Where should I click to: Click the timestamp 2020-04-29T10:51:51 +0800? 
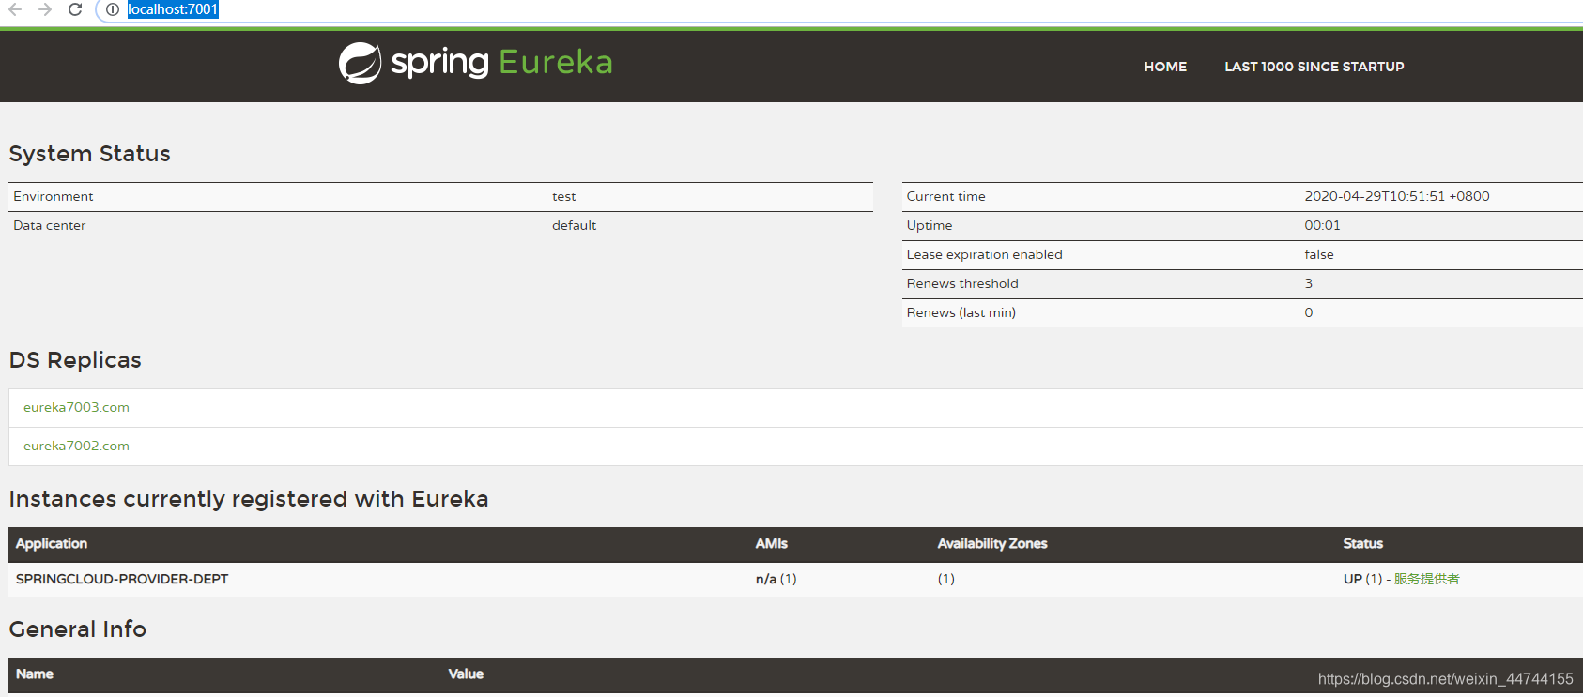coord(1396,196)
